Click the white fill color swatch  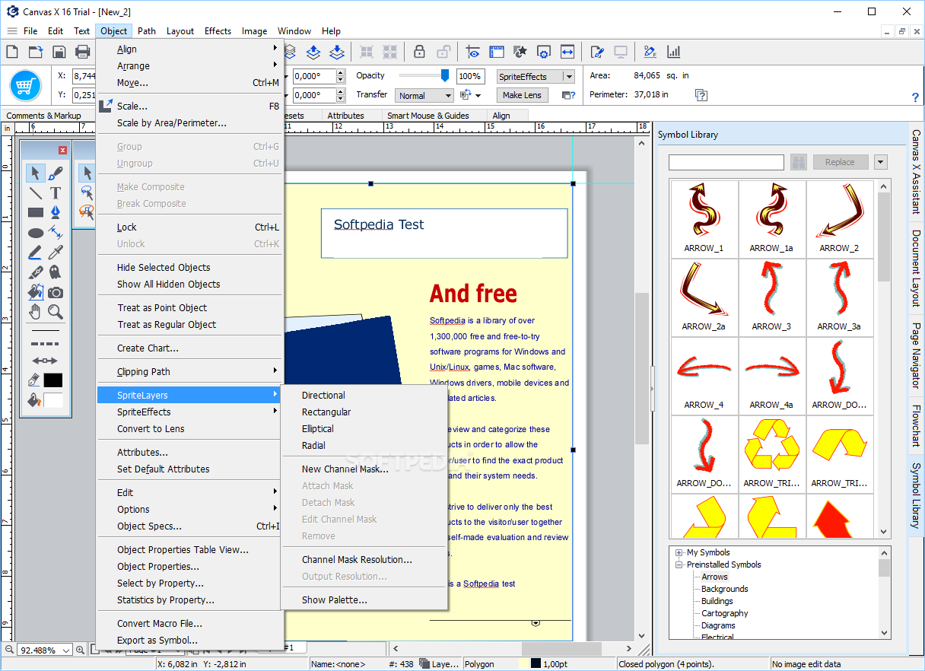(53, 400)
